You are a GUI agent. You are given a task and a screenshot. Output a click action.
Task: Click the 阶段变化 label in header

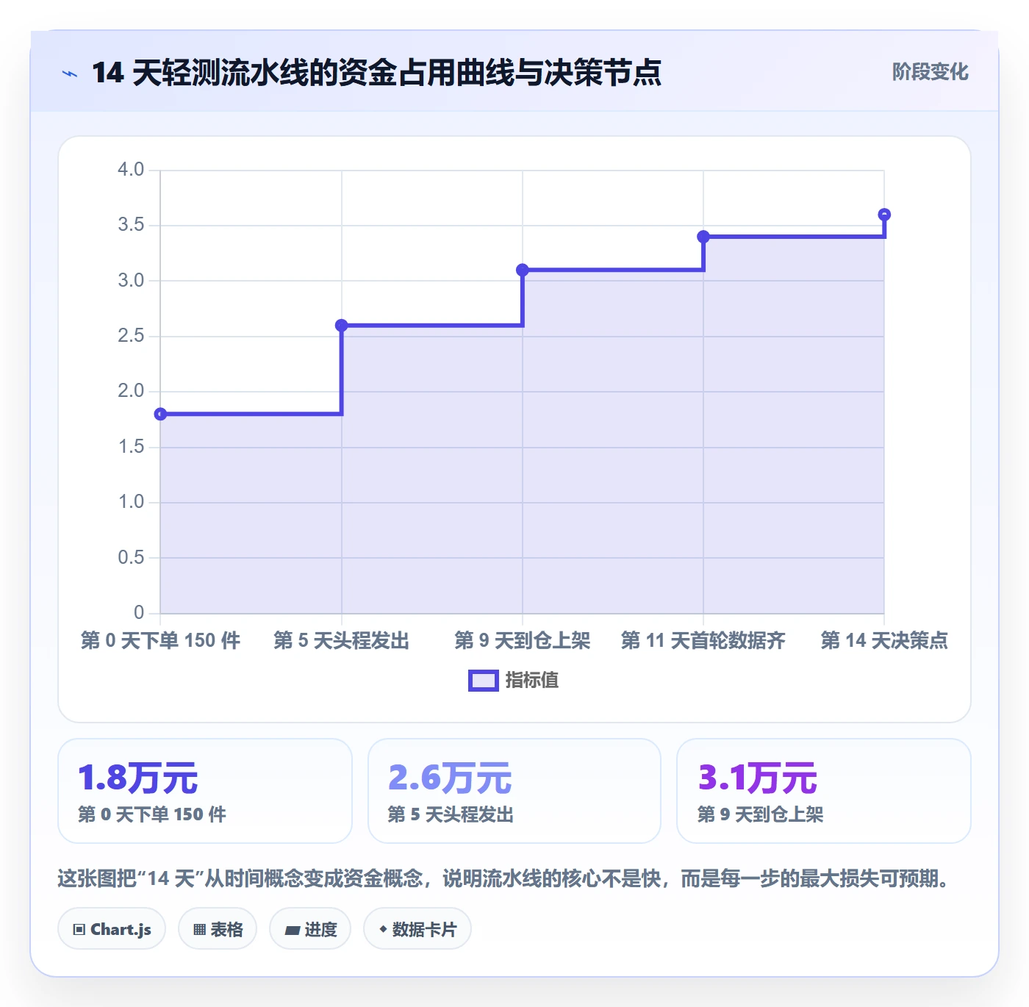pyautogui.click(x=931, y=72)
